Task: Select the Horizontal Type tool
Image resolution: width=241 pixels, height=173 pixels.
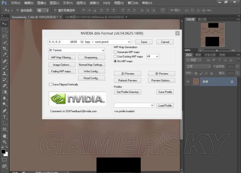Action: pyautogui.click(x=4, y=117)
